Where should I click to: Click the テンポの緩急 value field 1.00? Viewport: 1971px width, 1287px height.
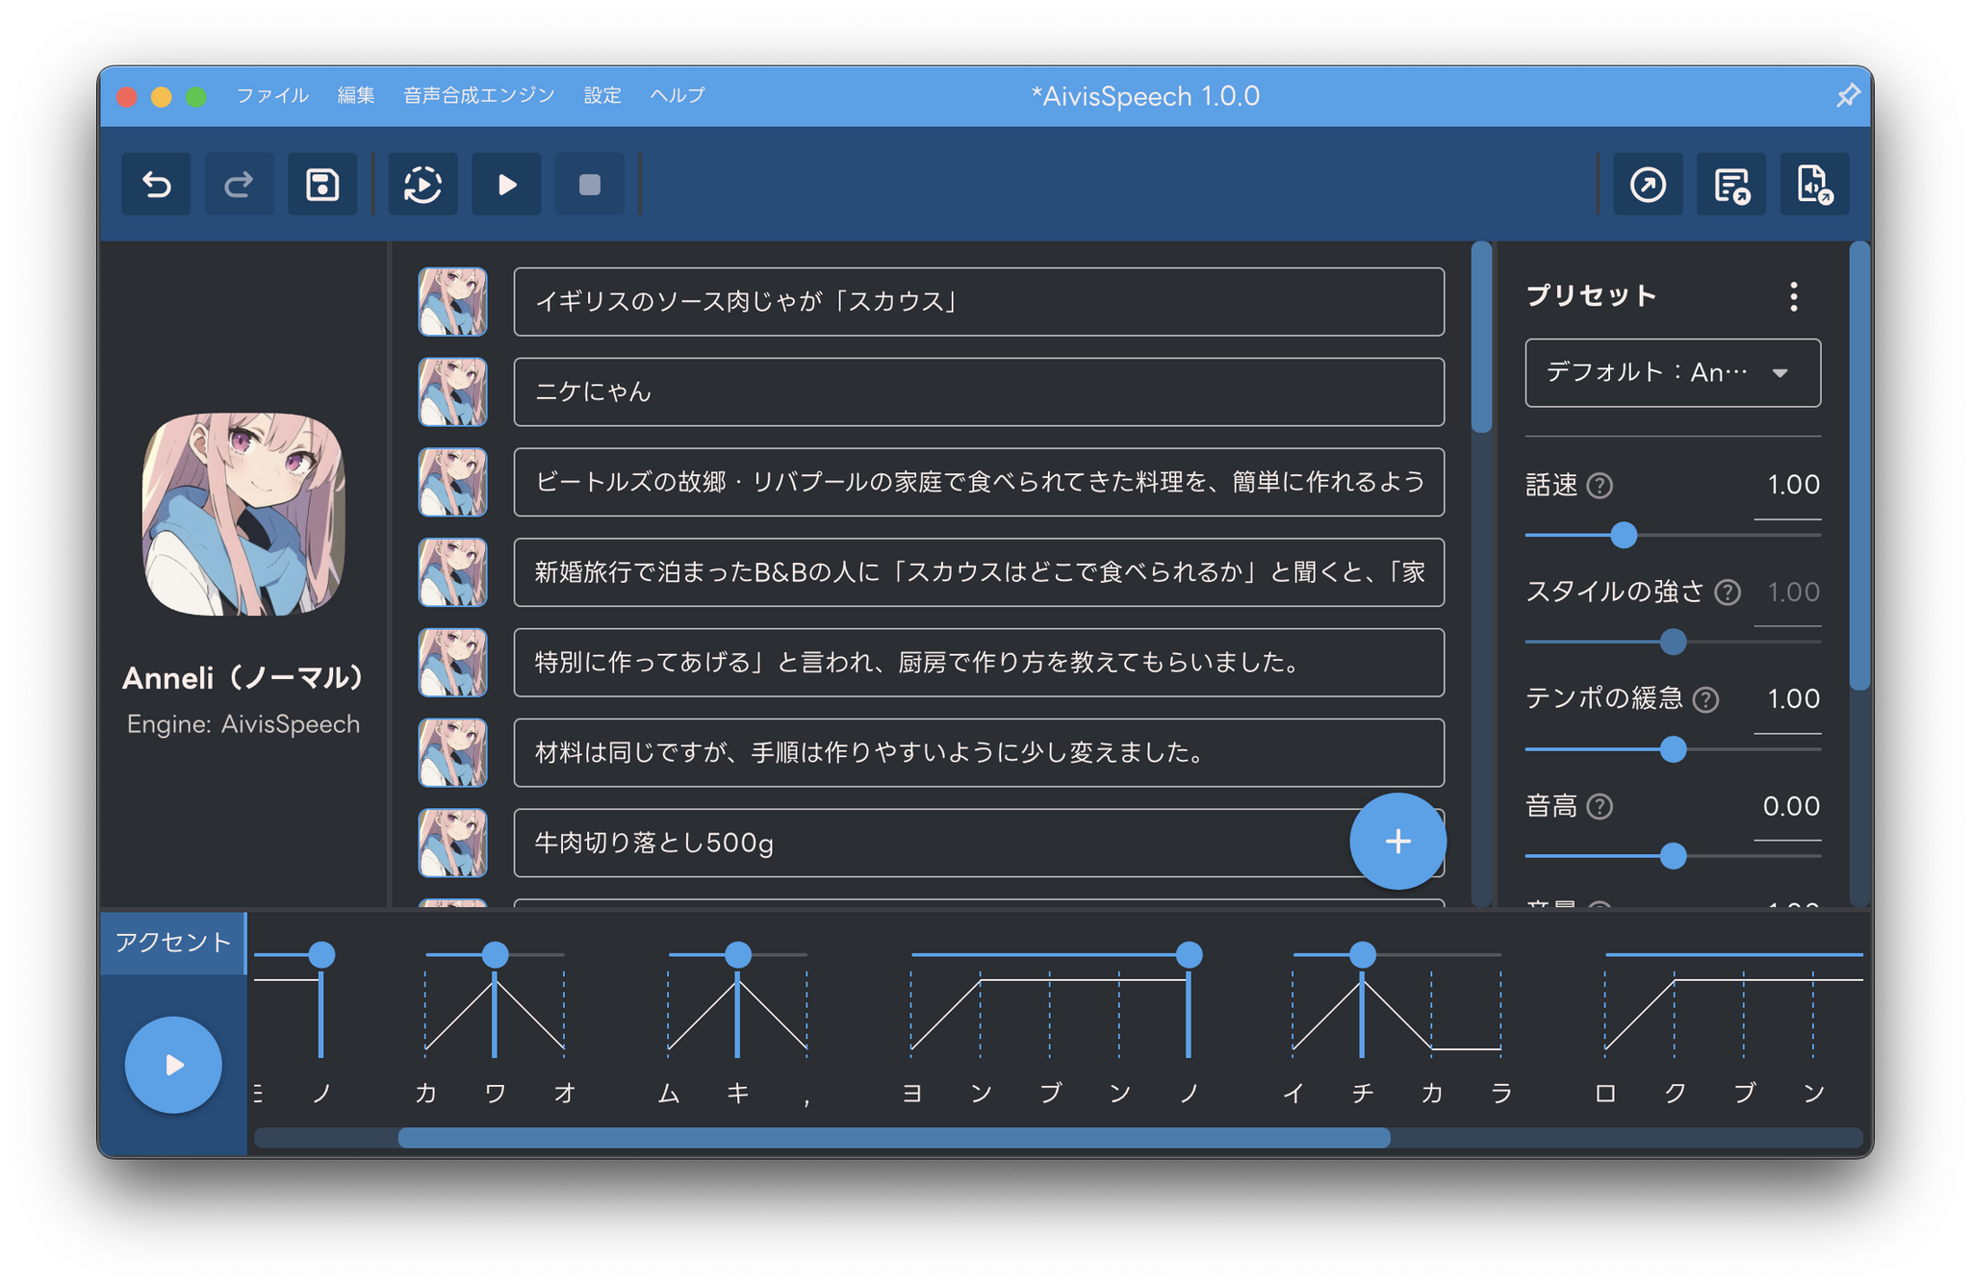[1788, 698]
